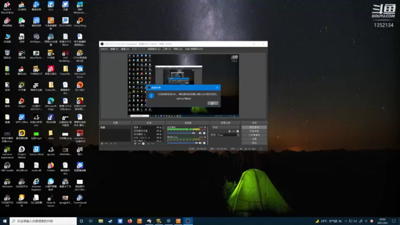Mute the 麦克风/Aux channel speaker icon
This screenshot has width=400, height=225.
(x=200, y=143)
